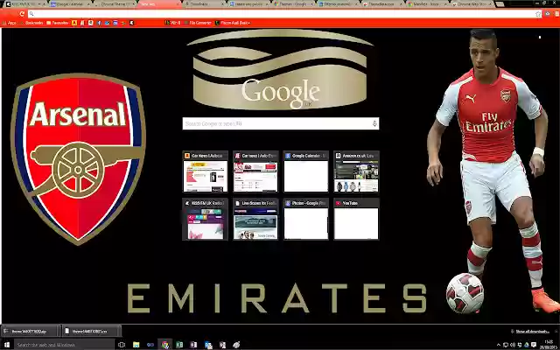
Task: Open the KISS FM UK Radio thumbnail
Action: 205,220
